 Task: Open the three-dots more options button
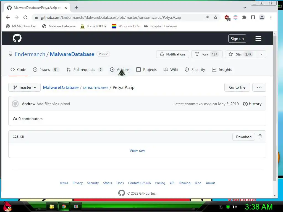259,88
